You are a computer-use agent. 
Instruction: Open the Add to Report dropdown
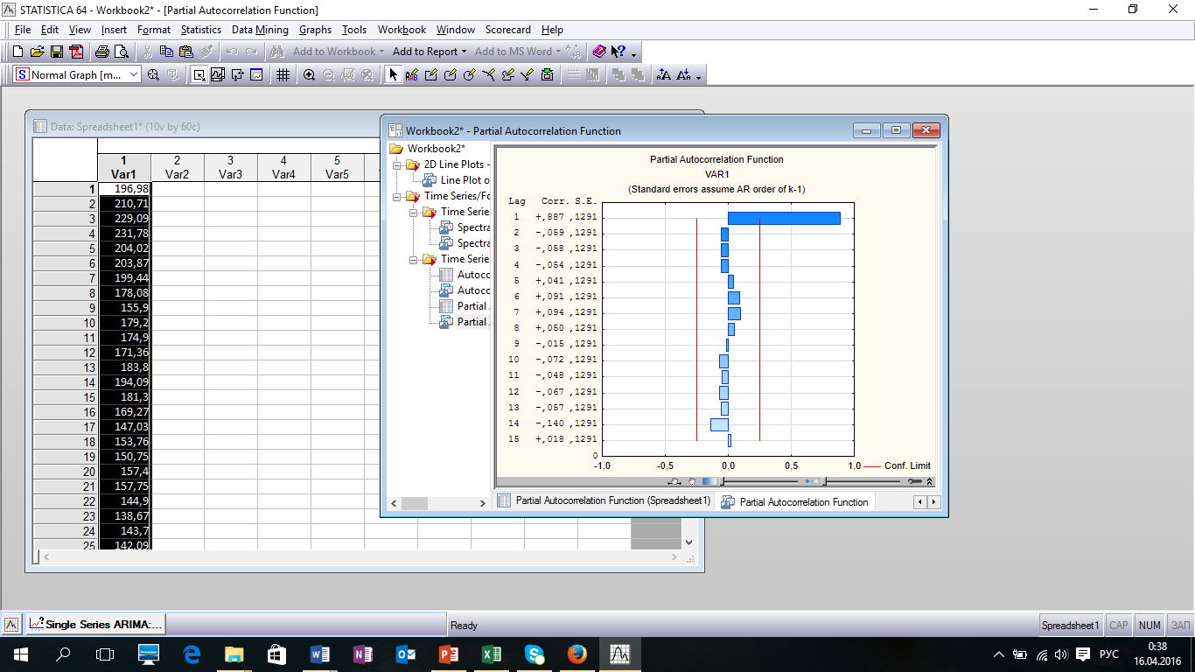(x=430, y=52)
